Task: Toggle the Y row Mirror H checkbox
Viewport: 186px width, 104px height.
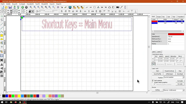Action: tap(177, 61)
